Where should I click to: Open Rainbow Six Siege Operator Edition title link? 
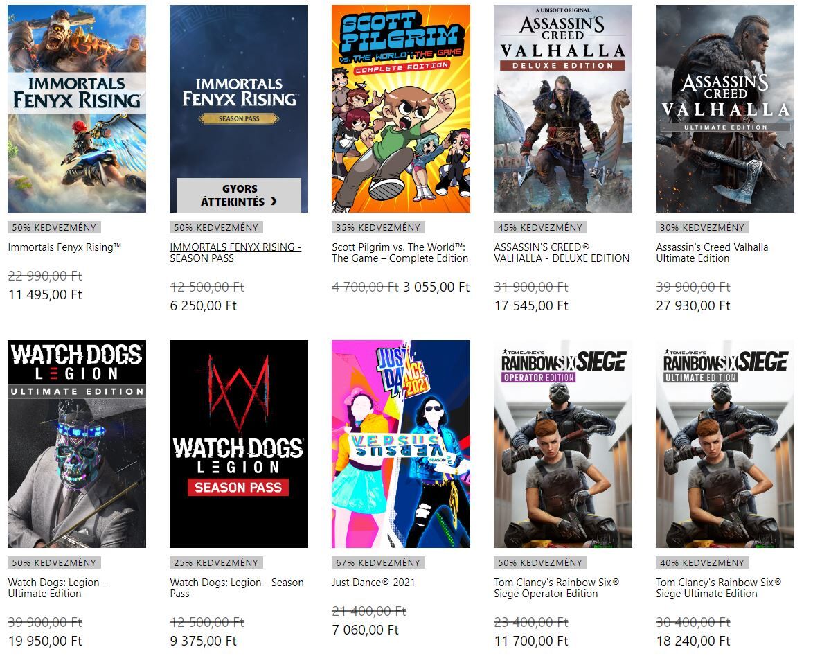[556, 587]
